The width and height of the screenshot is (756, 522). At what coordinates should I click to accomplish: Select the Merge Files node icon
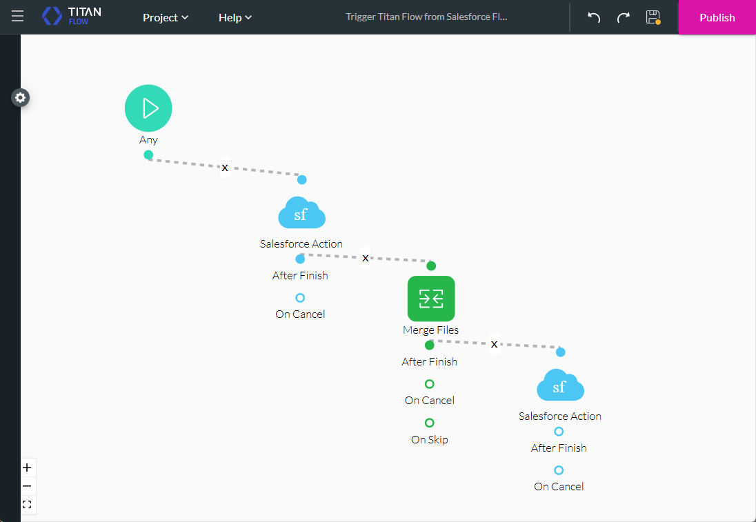[431, 299]
